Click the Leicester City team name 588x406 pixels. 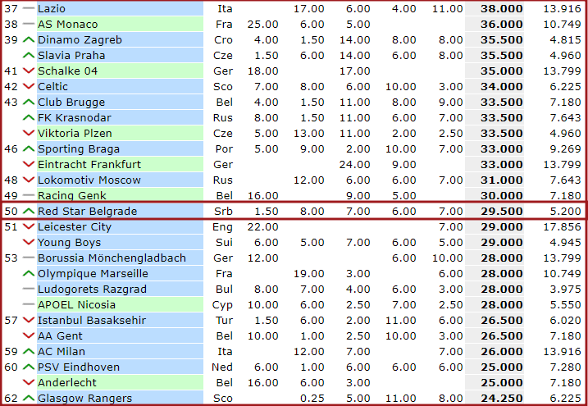click(x=75, y=227)
